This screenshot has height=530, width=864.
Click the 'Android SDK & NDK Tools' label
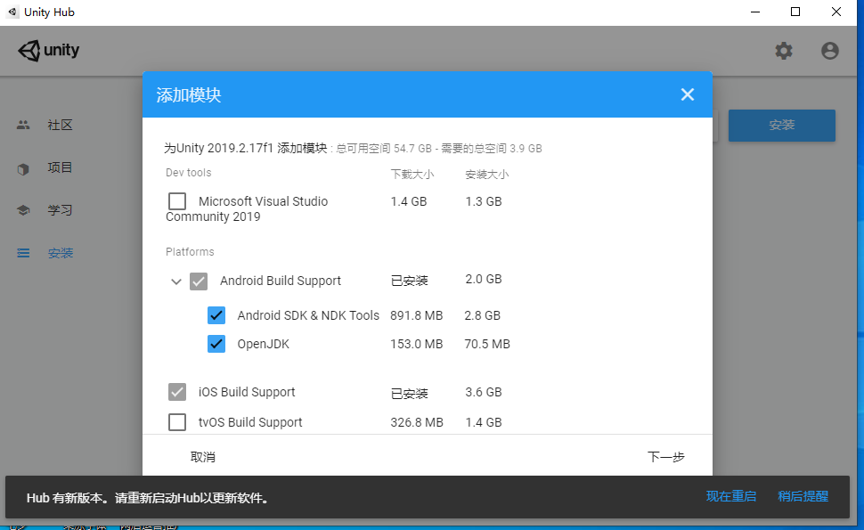pyautogui.click(x=308, y=315)
